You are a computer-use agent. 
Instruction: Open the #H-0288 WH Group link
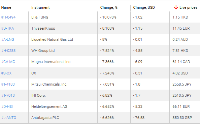click(x=8, y=51)
